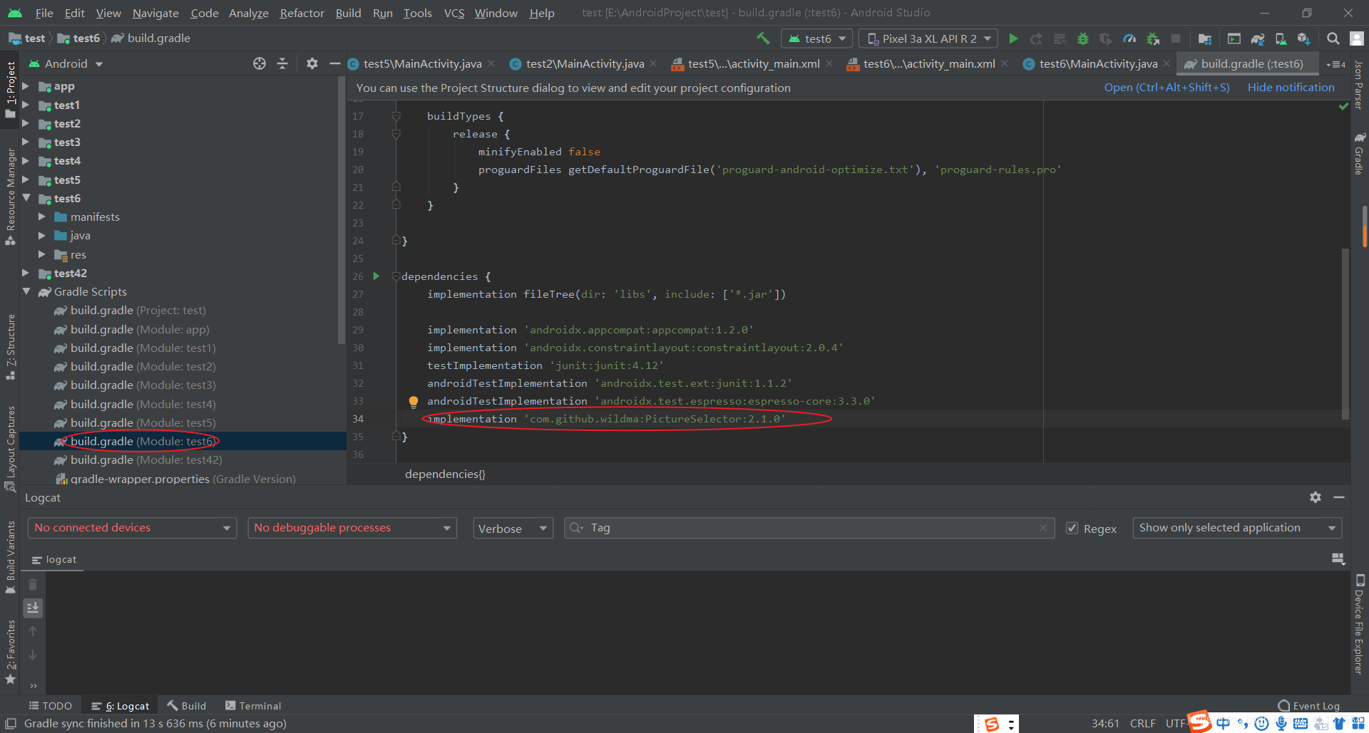1369x733 pixels.
Task: Show the quick-fix lightbulb on line 33
Action: [413, 401]
